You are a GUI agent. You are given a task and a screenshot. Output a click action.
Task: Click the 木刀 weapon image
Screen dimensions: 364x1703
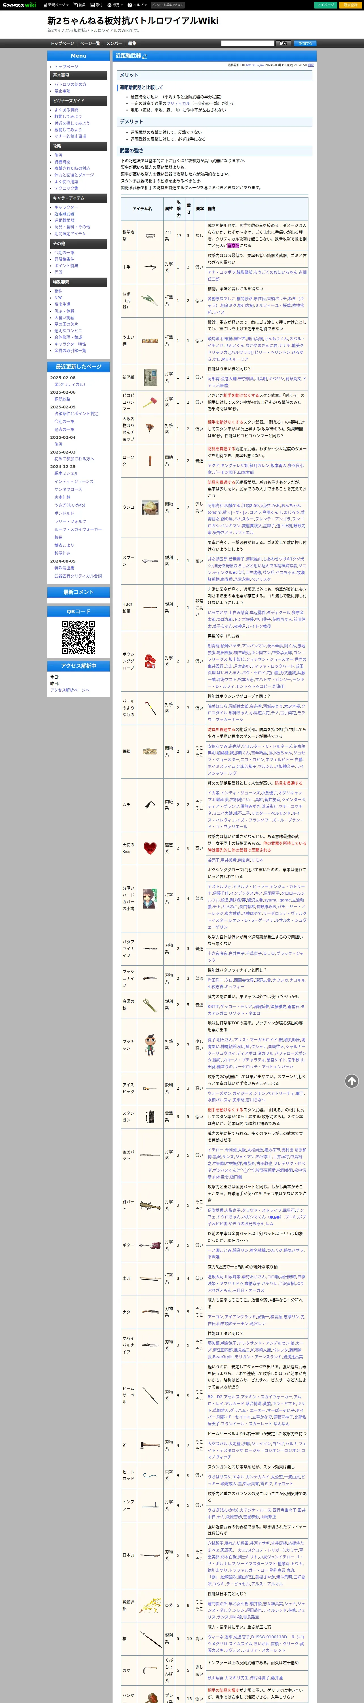(150, 1279)
